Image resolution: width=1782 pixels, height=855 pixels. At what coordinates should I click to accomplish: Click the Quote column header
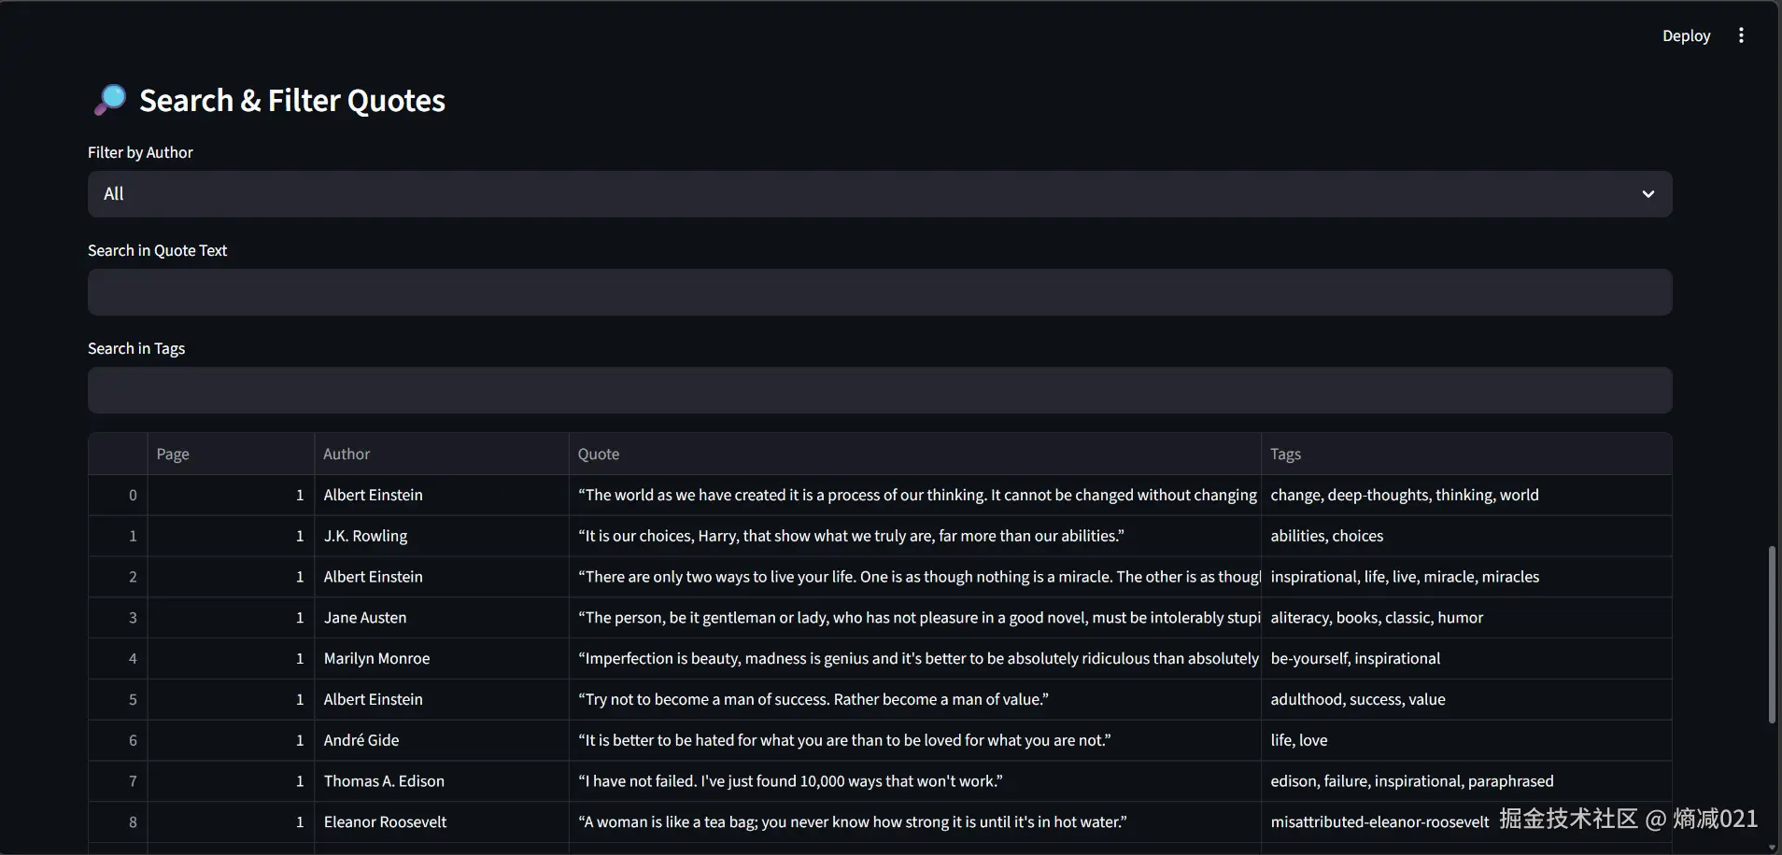coord(913,454)
